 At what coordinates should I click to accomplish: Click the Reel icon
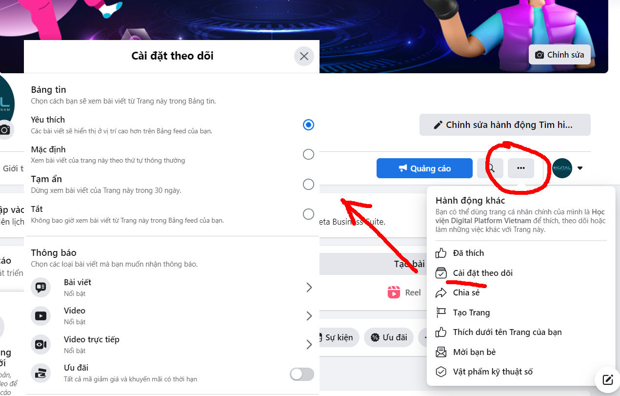[394, 292]
